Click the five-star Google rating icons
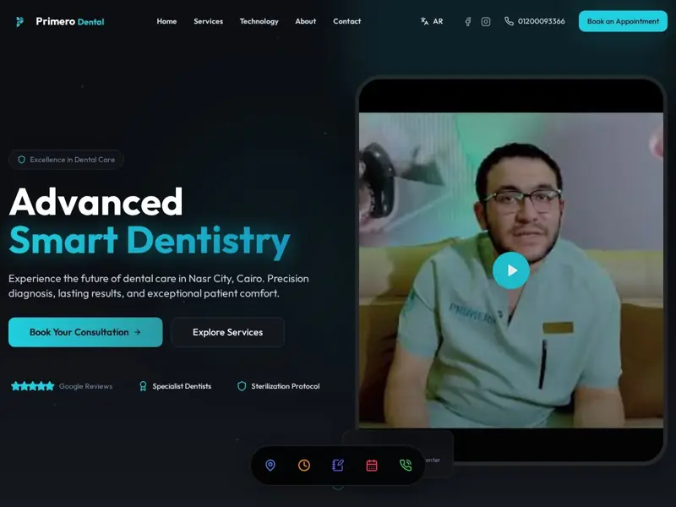Screen dimensions: 676x507 point(33,386)
